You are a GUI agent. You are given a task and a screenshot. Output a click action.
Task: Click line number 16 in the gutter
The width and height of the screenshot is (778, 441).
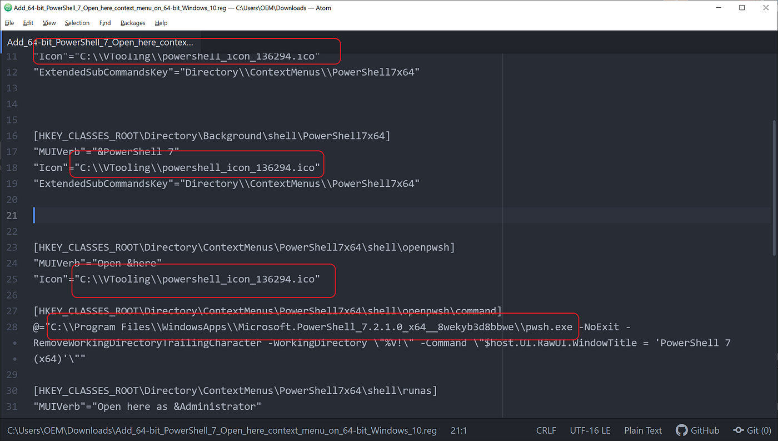[x=12, y=136]
